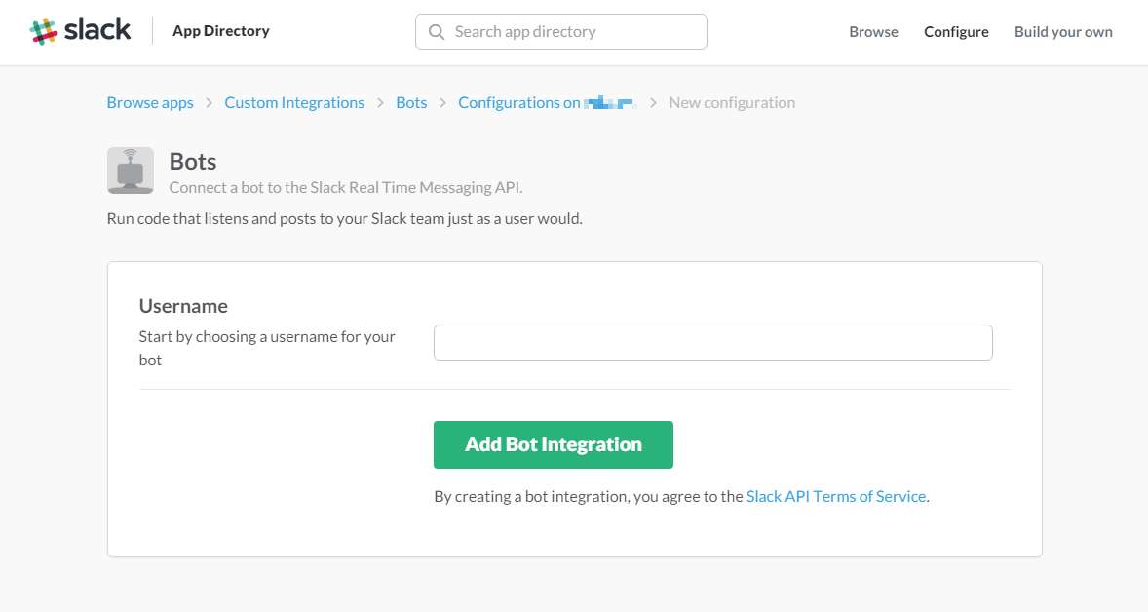
Task: Click the magnifying glass search icon
Action: coord(436,32)
